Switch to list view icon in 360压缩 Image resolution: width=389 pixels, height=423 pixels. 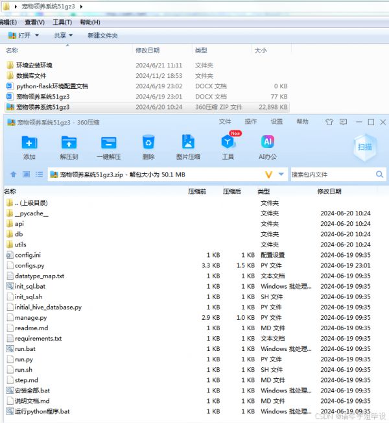(x=39, y=175)
